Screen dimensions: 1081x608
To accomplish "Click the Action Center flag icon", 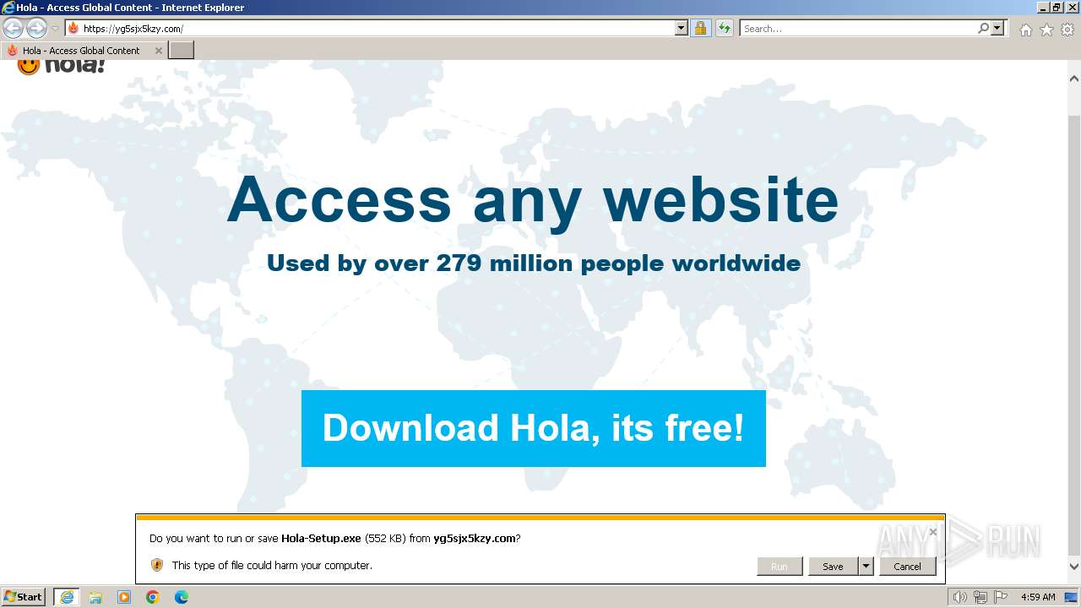I will click(x=1001, y=597).
